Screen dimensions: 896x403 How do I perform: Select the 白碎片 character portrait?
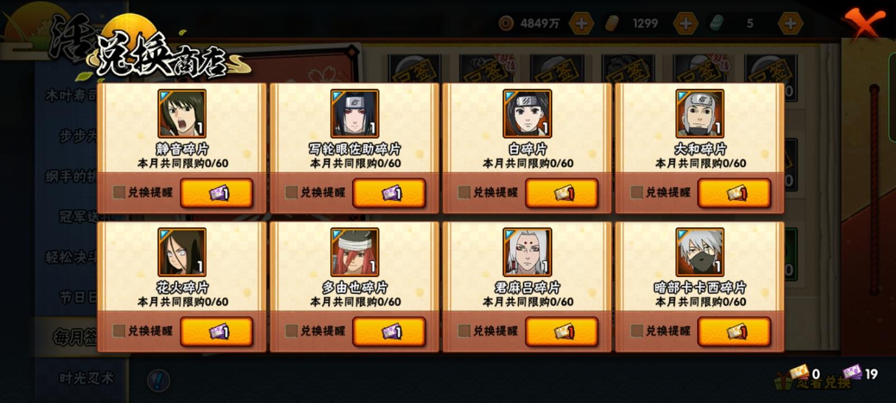tap(527, 114)
